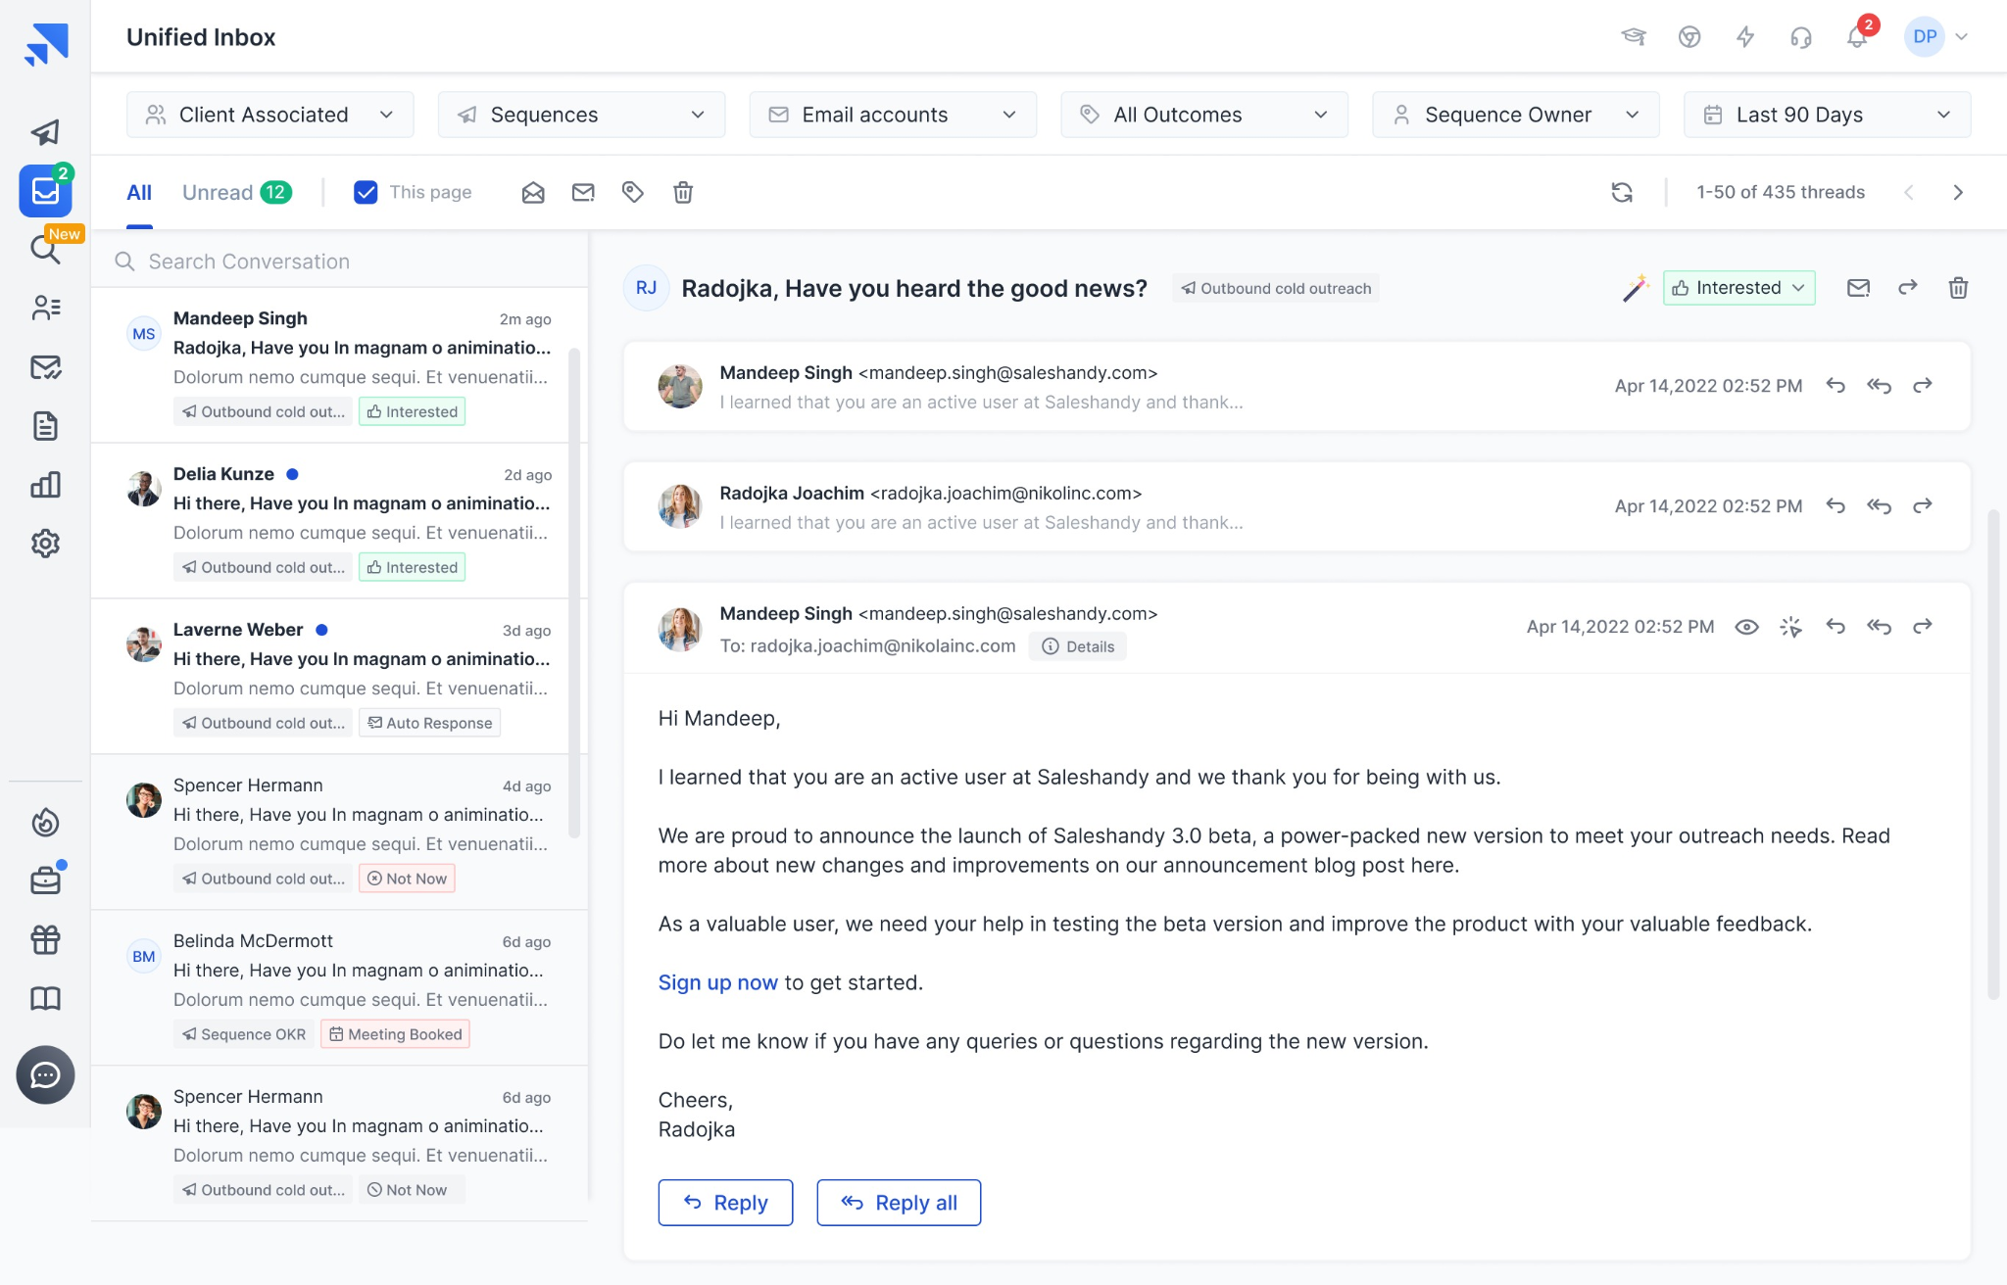Show Details of expanded email
Viewport: 2007px width, 1285px height.
click(1078, 646)
